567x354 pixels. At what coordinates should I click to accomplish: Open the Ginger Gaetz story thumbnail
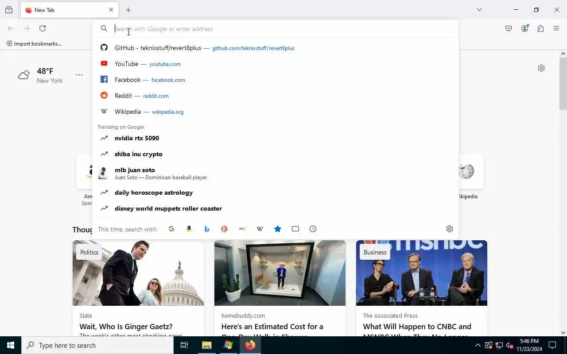point(138,273)
